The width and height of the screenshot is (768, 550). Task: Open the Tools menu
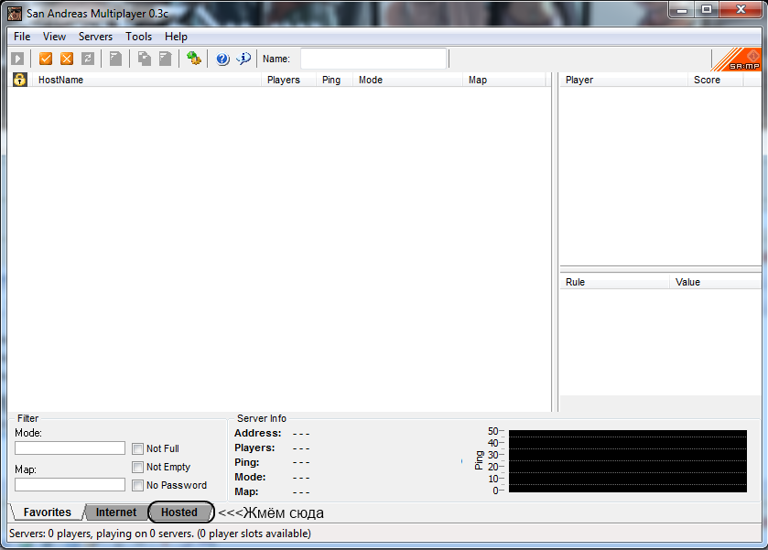[138, 37]
